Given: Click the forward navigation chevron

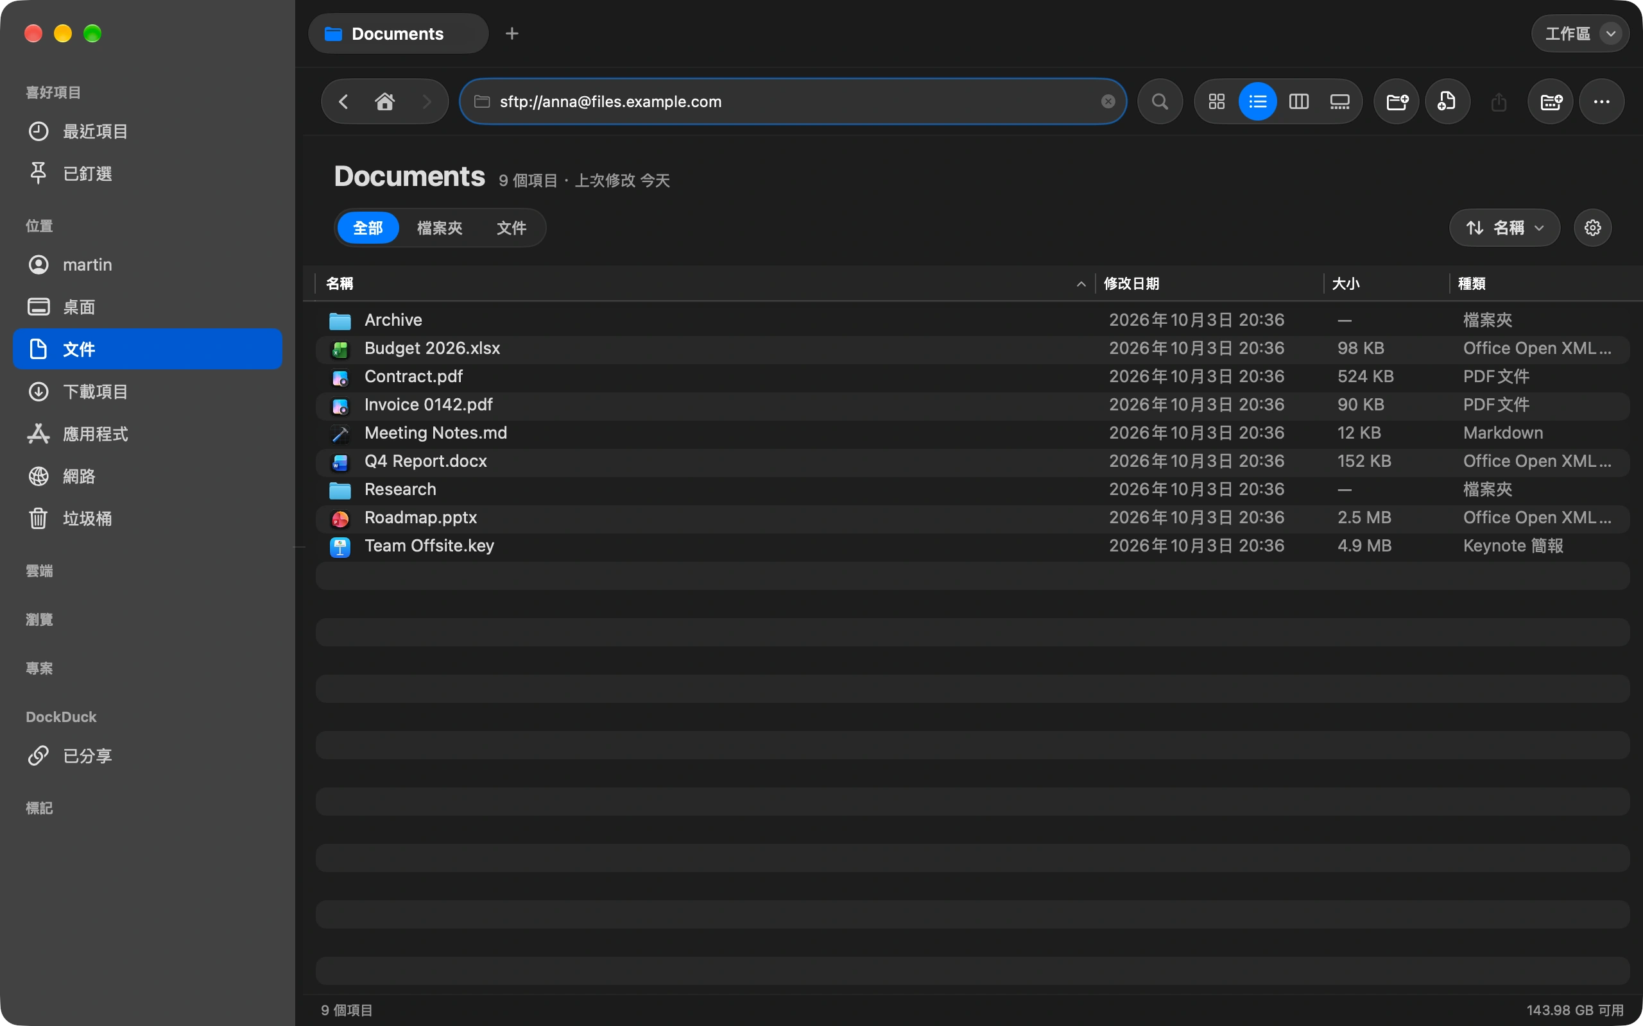Looking at the screenshot, I should click(426, 102).
